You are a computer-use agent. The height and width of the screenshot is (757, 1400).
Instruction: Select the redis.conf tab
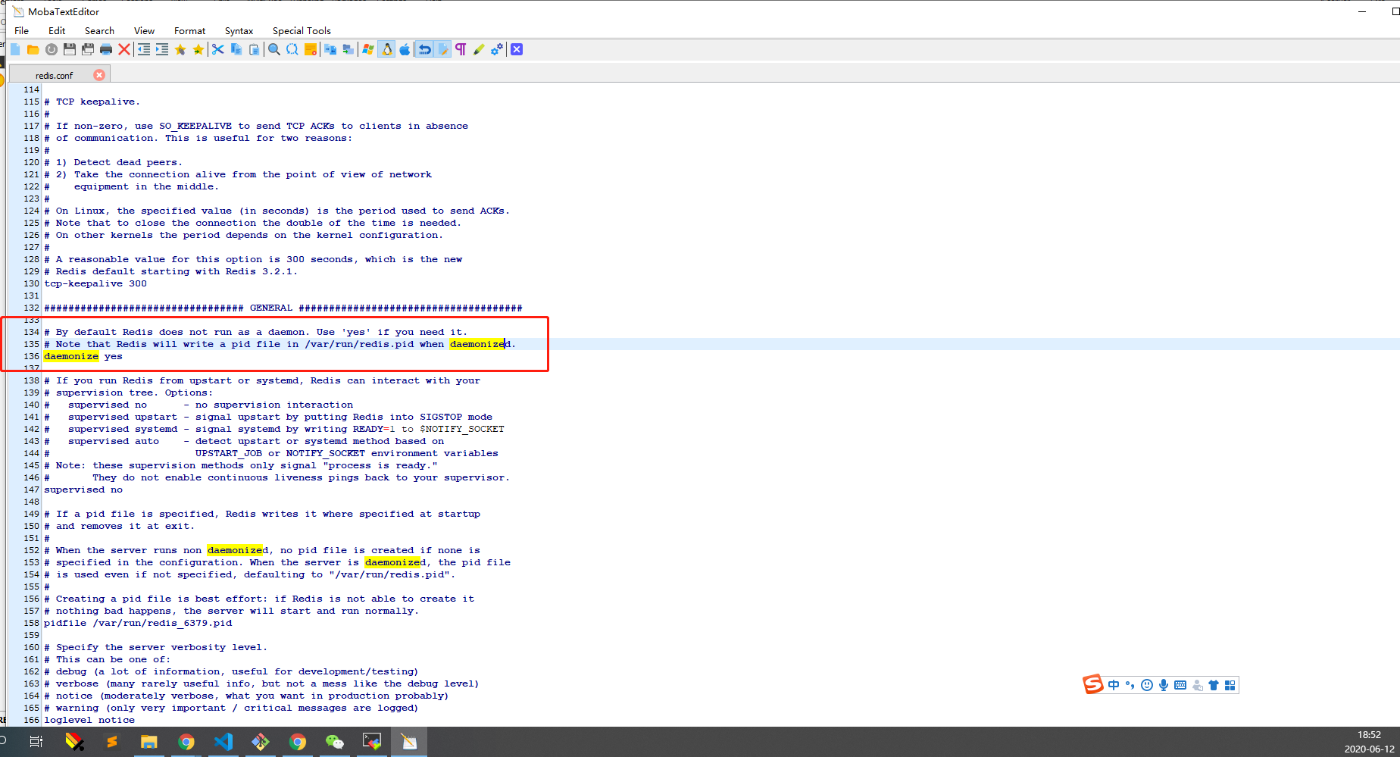point(55,75)
